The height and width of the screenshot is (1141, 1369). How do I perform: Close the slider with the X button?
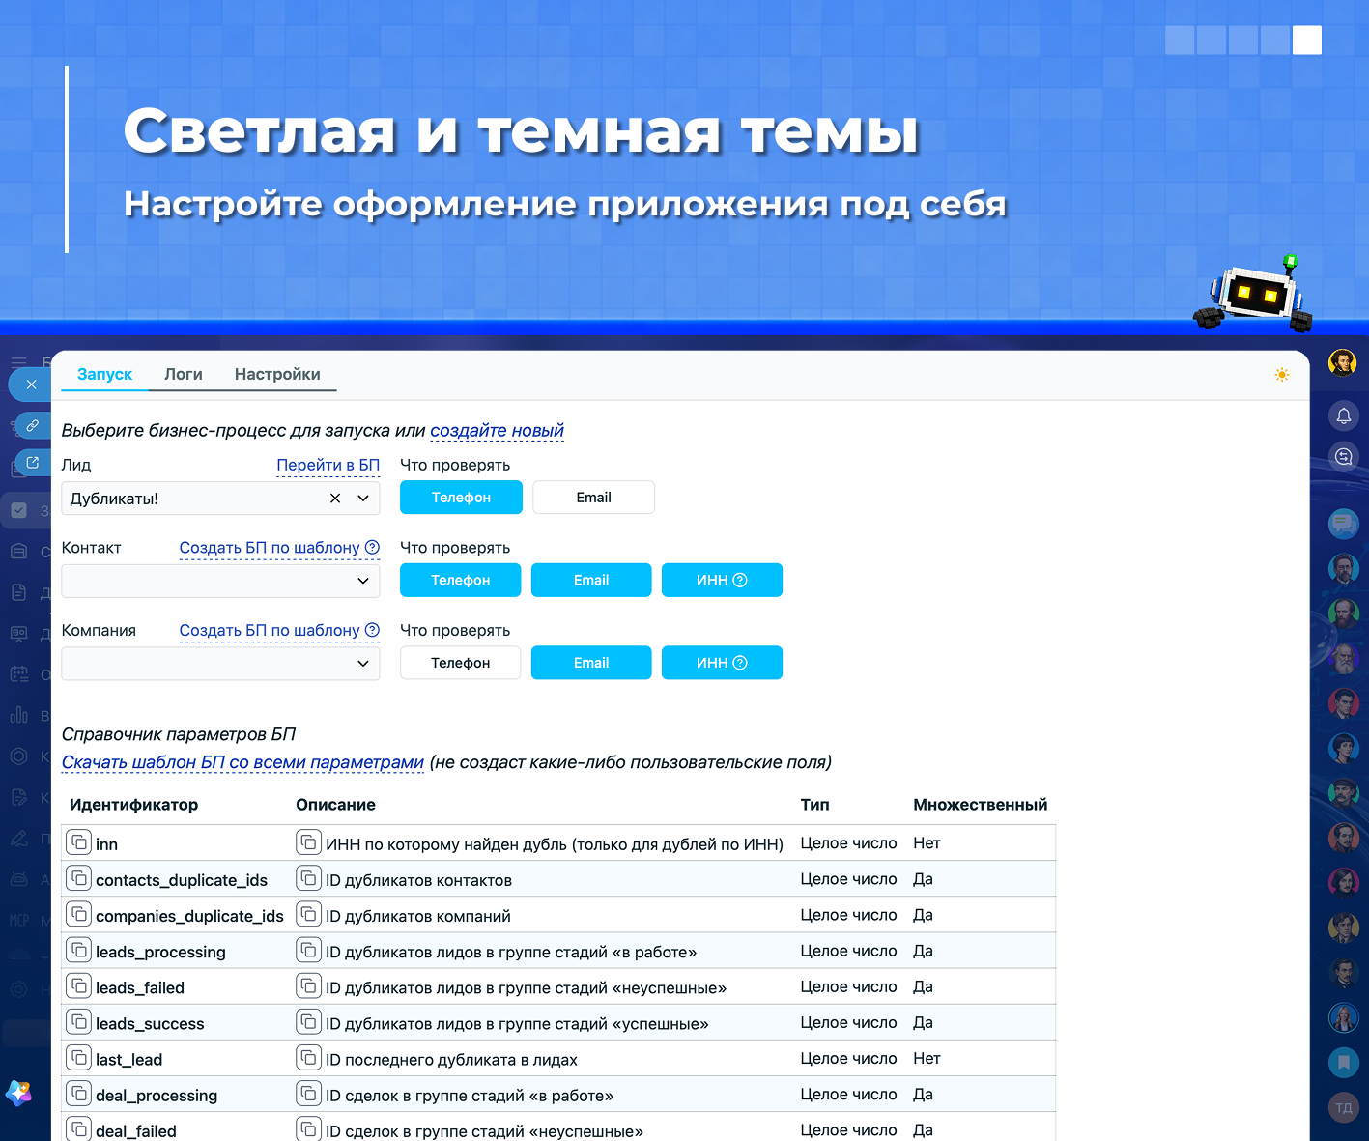coord(31,385)
